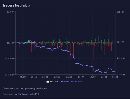Select the 23.03 date tick label
The height and width of the screenshot is (99, 130).
click(x=57, y=77)
